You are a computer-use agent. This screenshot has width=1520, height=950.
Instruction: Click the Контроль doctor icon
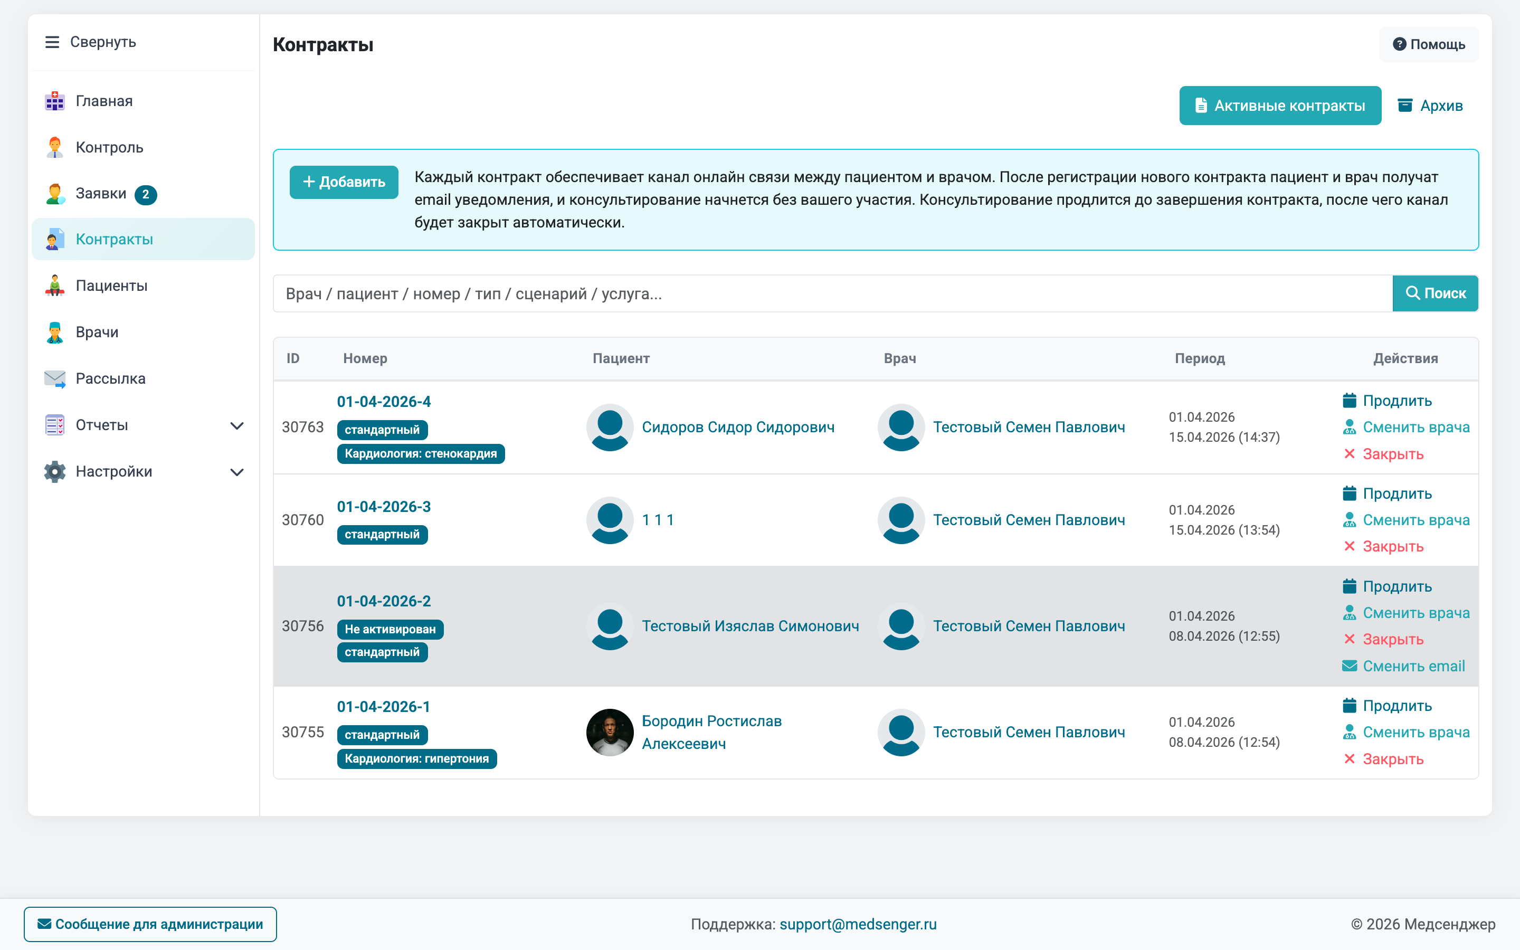click(x=55, y=148)
